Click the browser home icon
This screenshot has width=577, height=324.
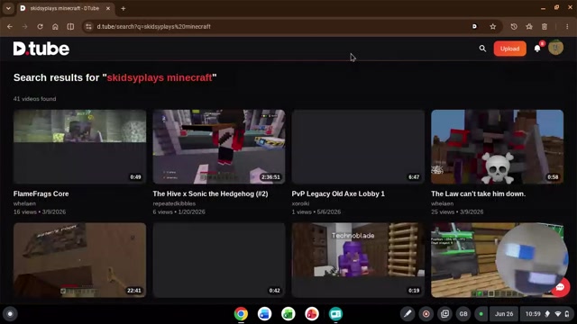click(x=55, y=26)
